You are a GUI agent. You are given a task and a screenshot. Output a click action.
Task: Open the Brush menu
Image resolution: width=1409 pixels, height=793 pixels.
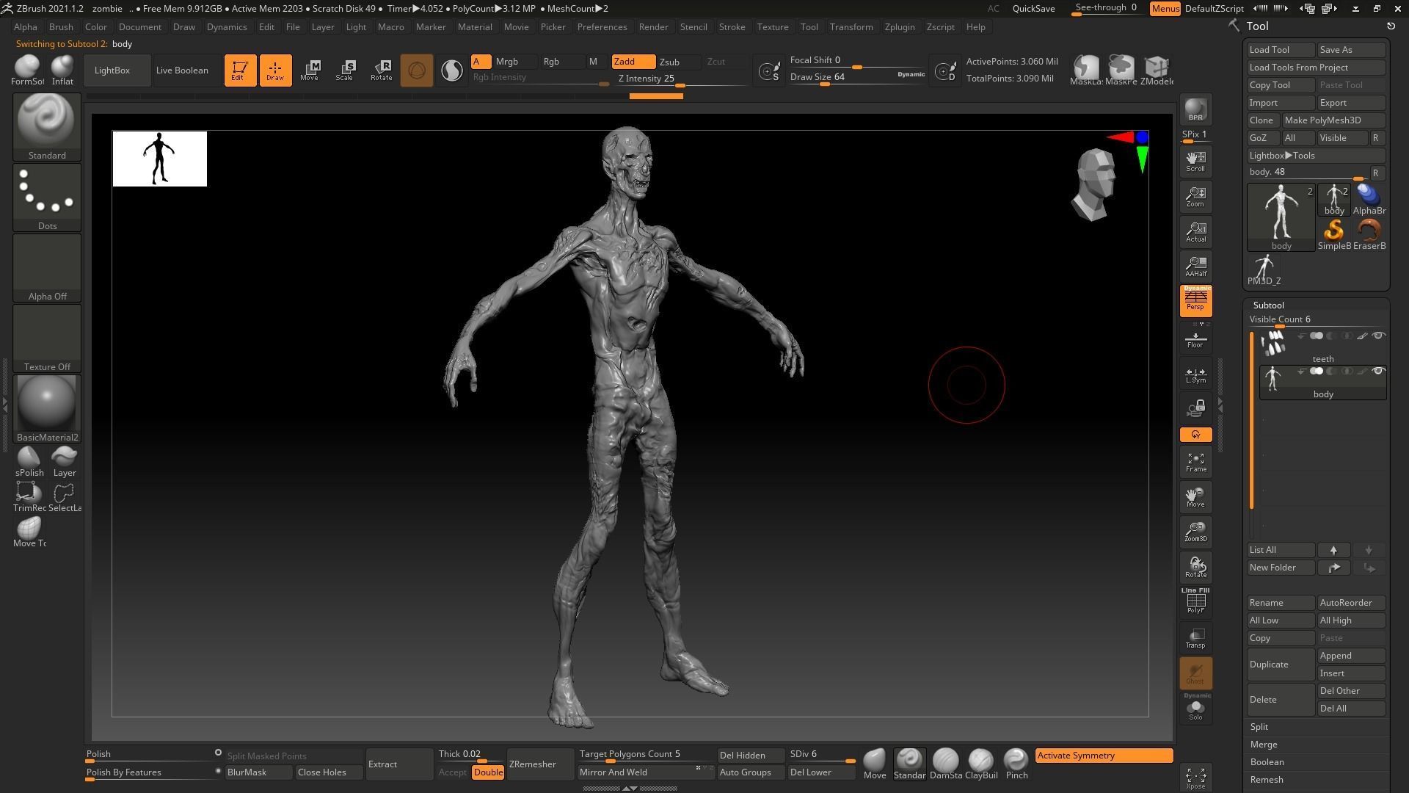point(61,27)
